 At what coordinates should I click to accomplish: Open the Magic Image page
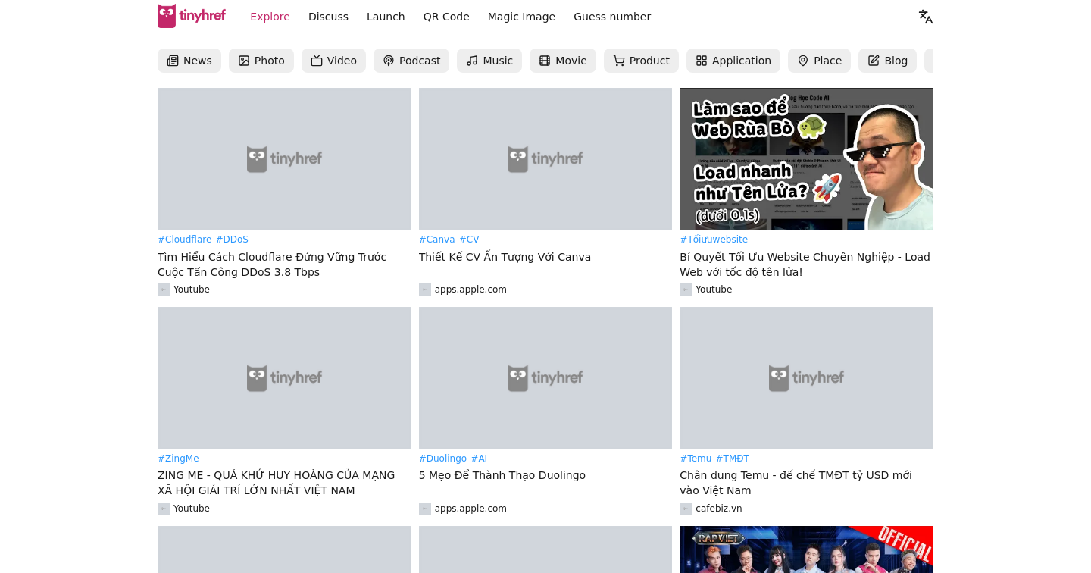[x=521, y=17]
